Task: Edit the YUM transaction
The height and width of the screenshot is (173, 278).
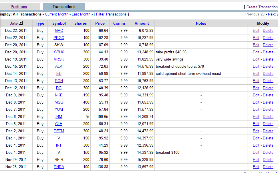Action: [x=256, y=109]
